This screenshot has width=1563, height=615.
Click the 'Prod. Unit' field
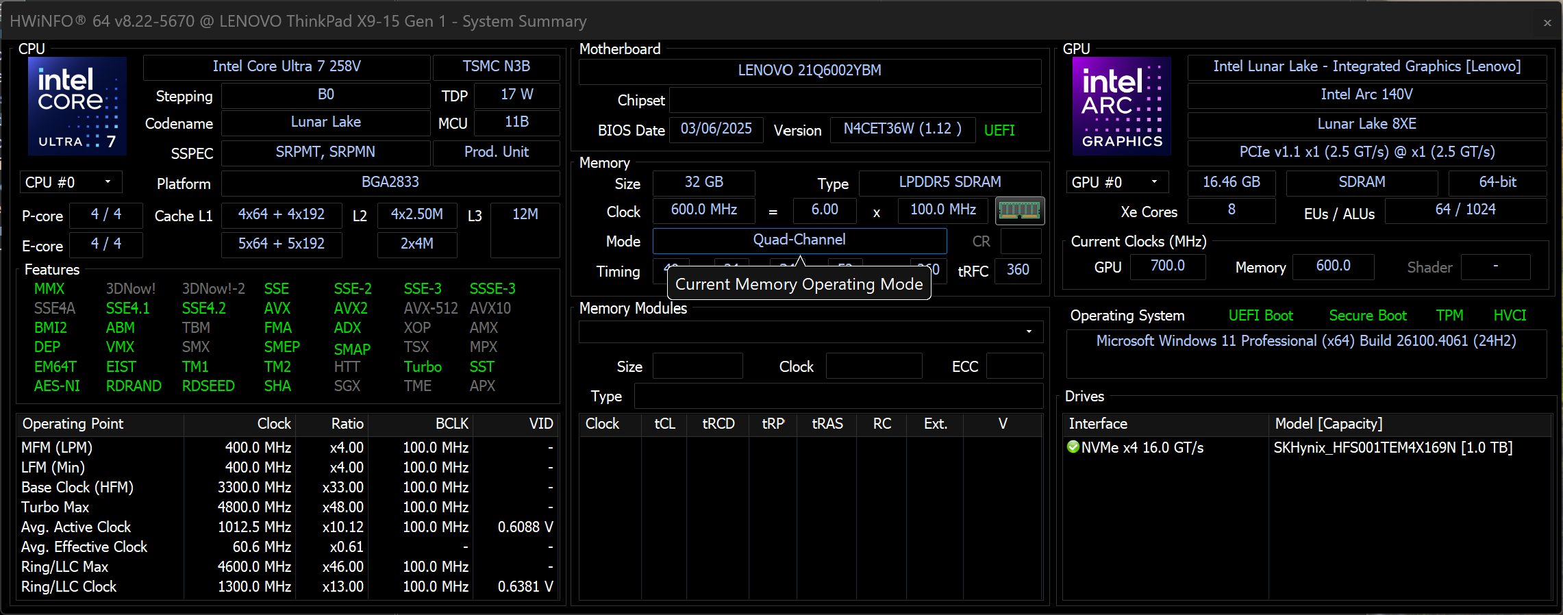pos(497,152)
